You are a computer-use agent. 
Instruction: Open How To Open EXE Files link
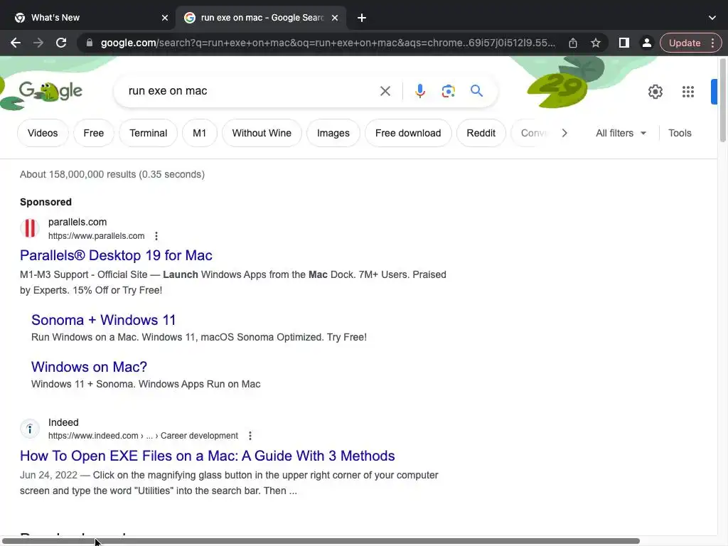click(x=208, y=456)
